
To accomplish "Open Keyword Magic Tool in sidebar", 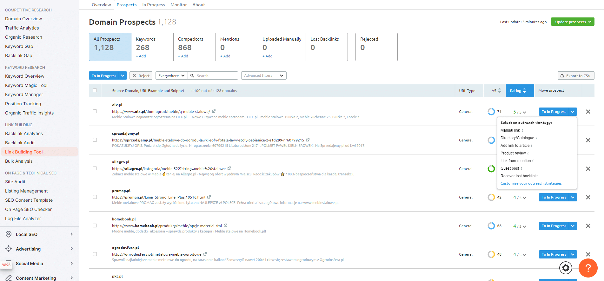I will click(26, 85).
